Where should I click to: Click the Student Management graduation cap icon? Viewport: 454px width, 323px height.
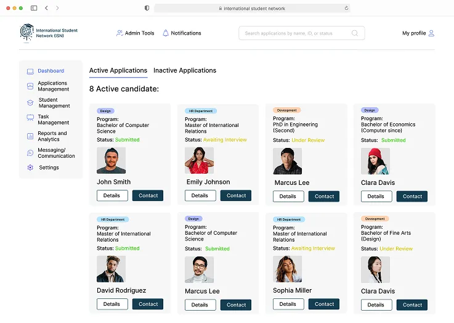30,103
